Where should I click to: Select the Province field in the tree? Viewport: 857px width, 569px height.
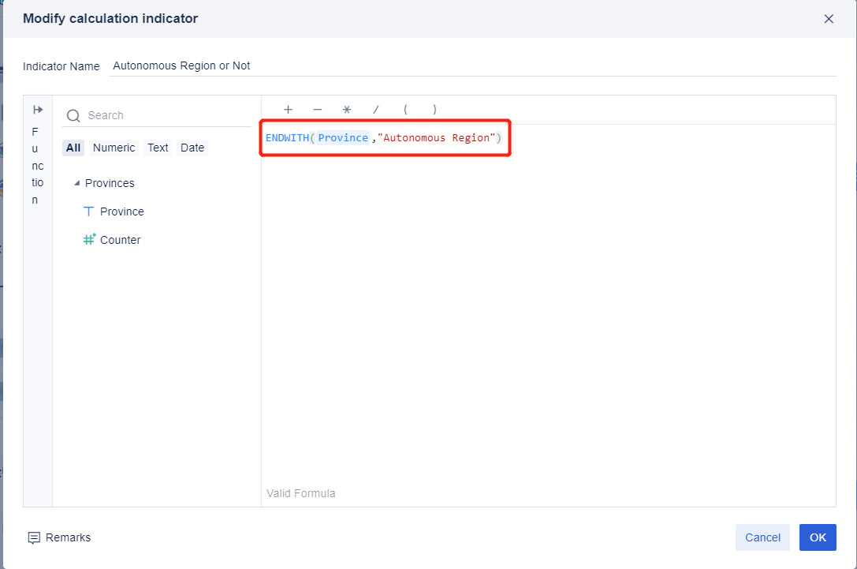pos(121,211)
